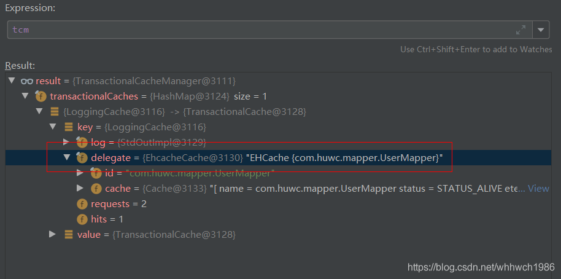
Task: Click the expand icon in expression field
Action: click(520, 29)
